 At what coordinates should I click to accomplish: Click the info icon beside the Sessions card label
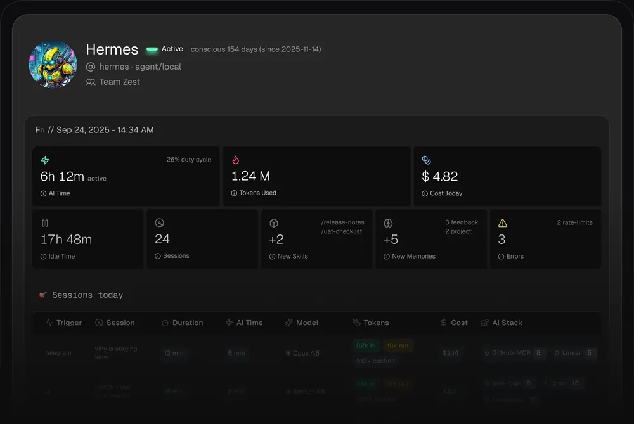tap(158, 256)
